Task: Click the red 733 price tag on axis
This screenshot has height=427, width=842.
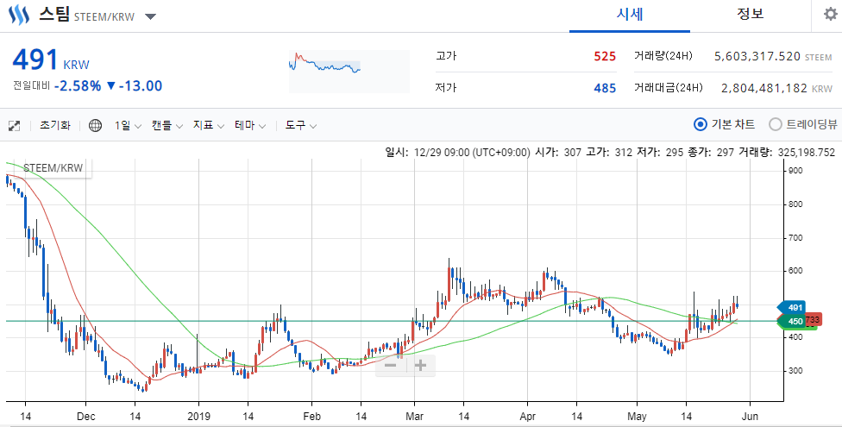Action: click(813, 320)
